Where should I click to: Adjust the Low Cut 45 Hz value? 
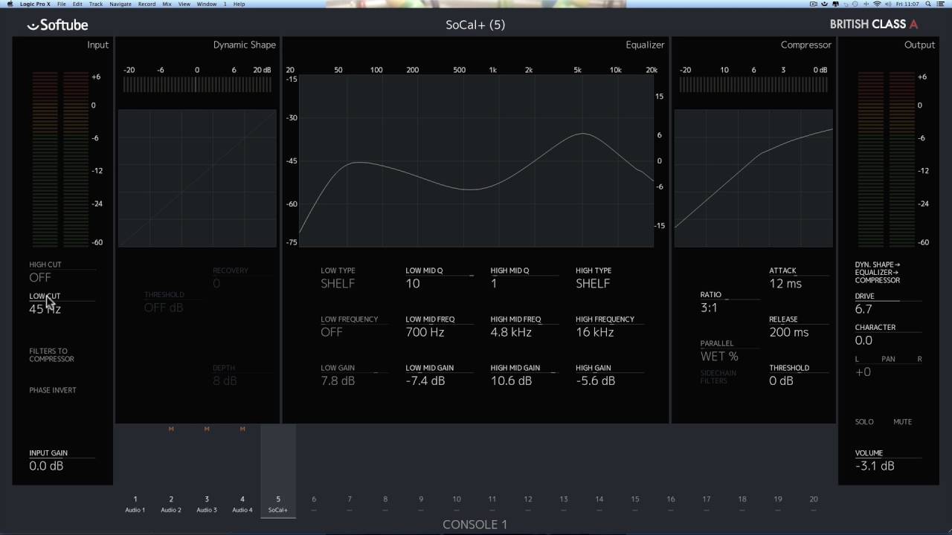45,308
